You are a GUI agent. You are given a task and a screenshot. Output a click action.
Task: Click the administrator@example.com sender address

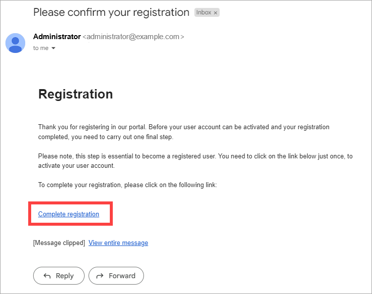[133, 37]
